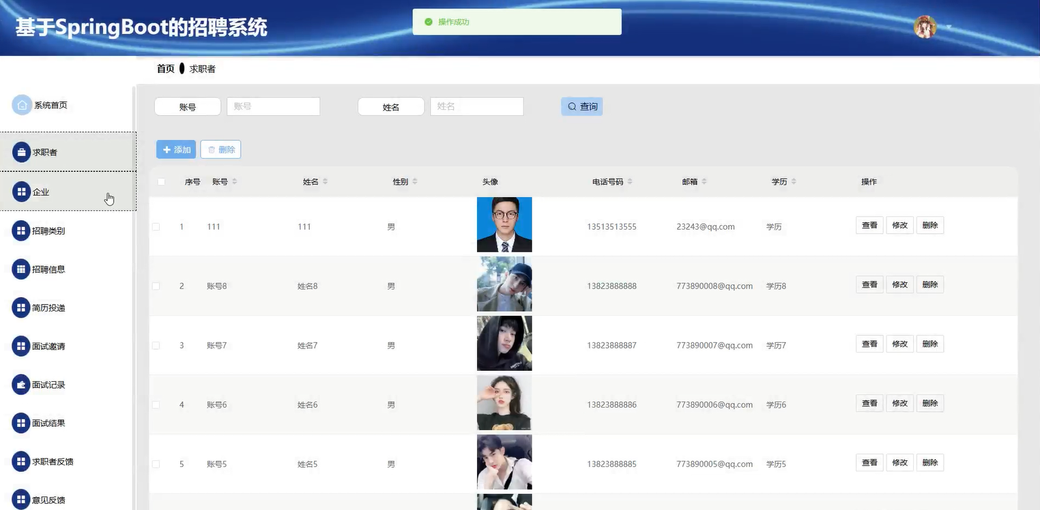Screen dimensions: 1040x510
Task: Click the 招聘信息 table icon in sidebar
Action: pyautogui.click(x=21, y=269)
